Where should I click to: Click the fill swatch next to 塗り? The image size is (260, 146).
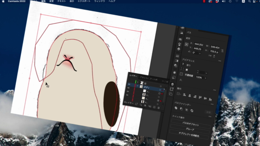183,64
